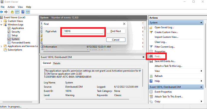Select Event Viewer (Local) root node

pyautogui.click(x=14, y=17)
